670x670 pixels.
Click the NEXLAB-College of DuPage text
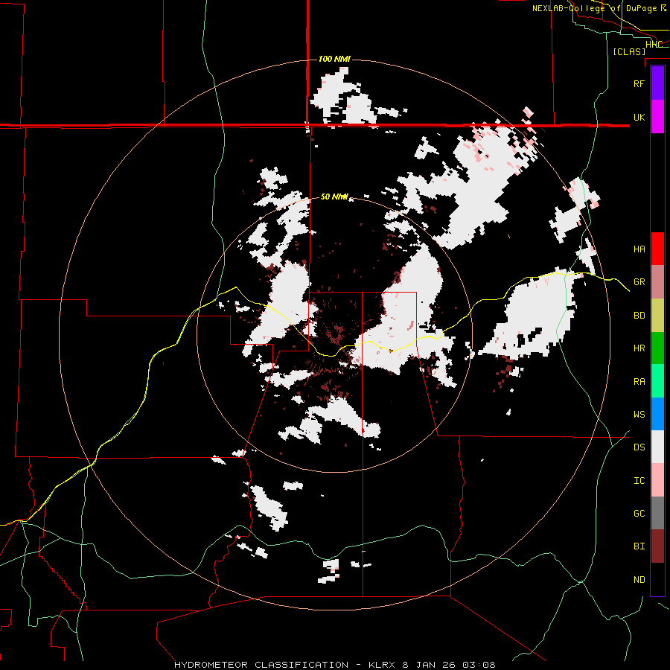click(x=594, y=8)
